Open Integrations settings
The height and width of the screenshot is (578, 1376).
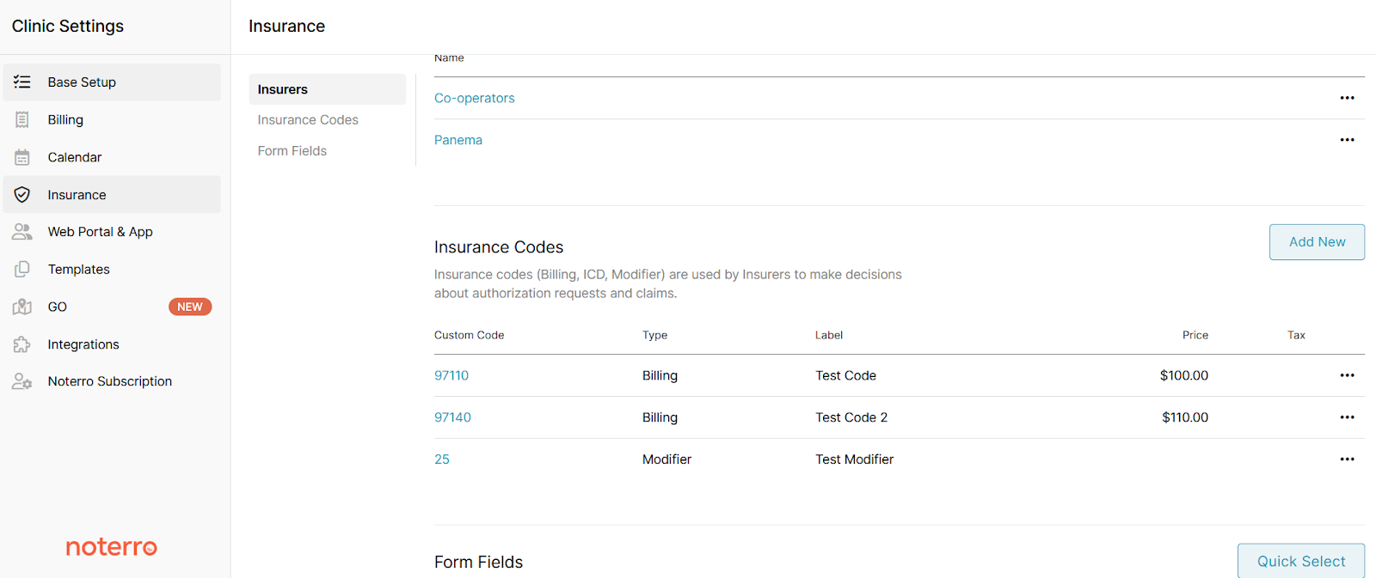point(112,344)
